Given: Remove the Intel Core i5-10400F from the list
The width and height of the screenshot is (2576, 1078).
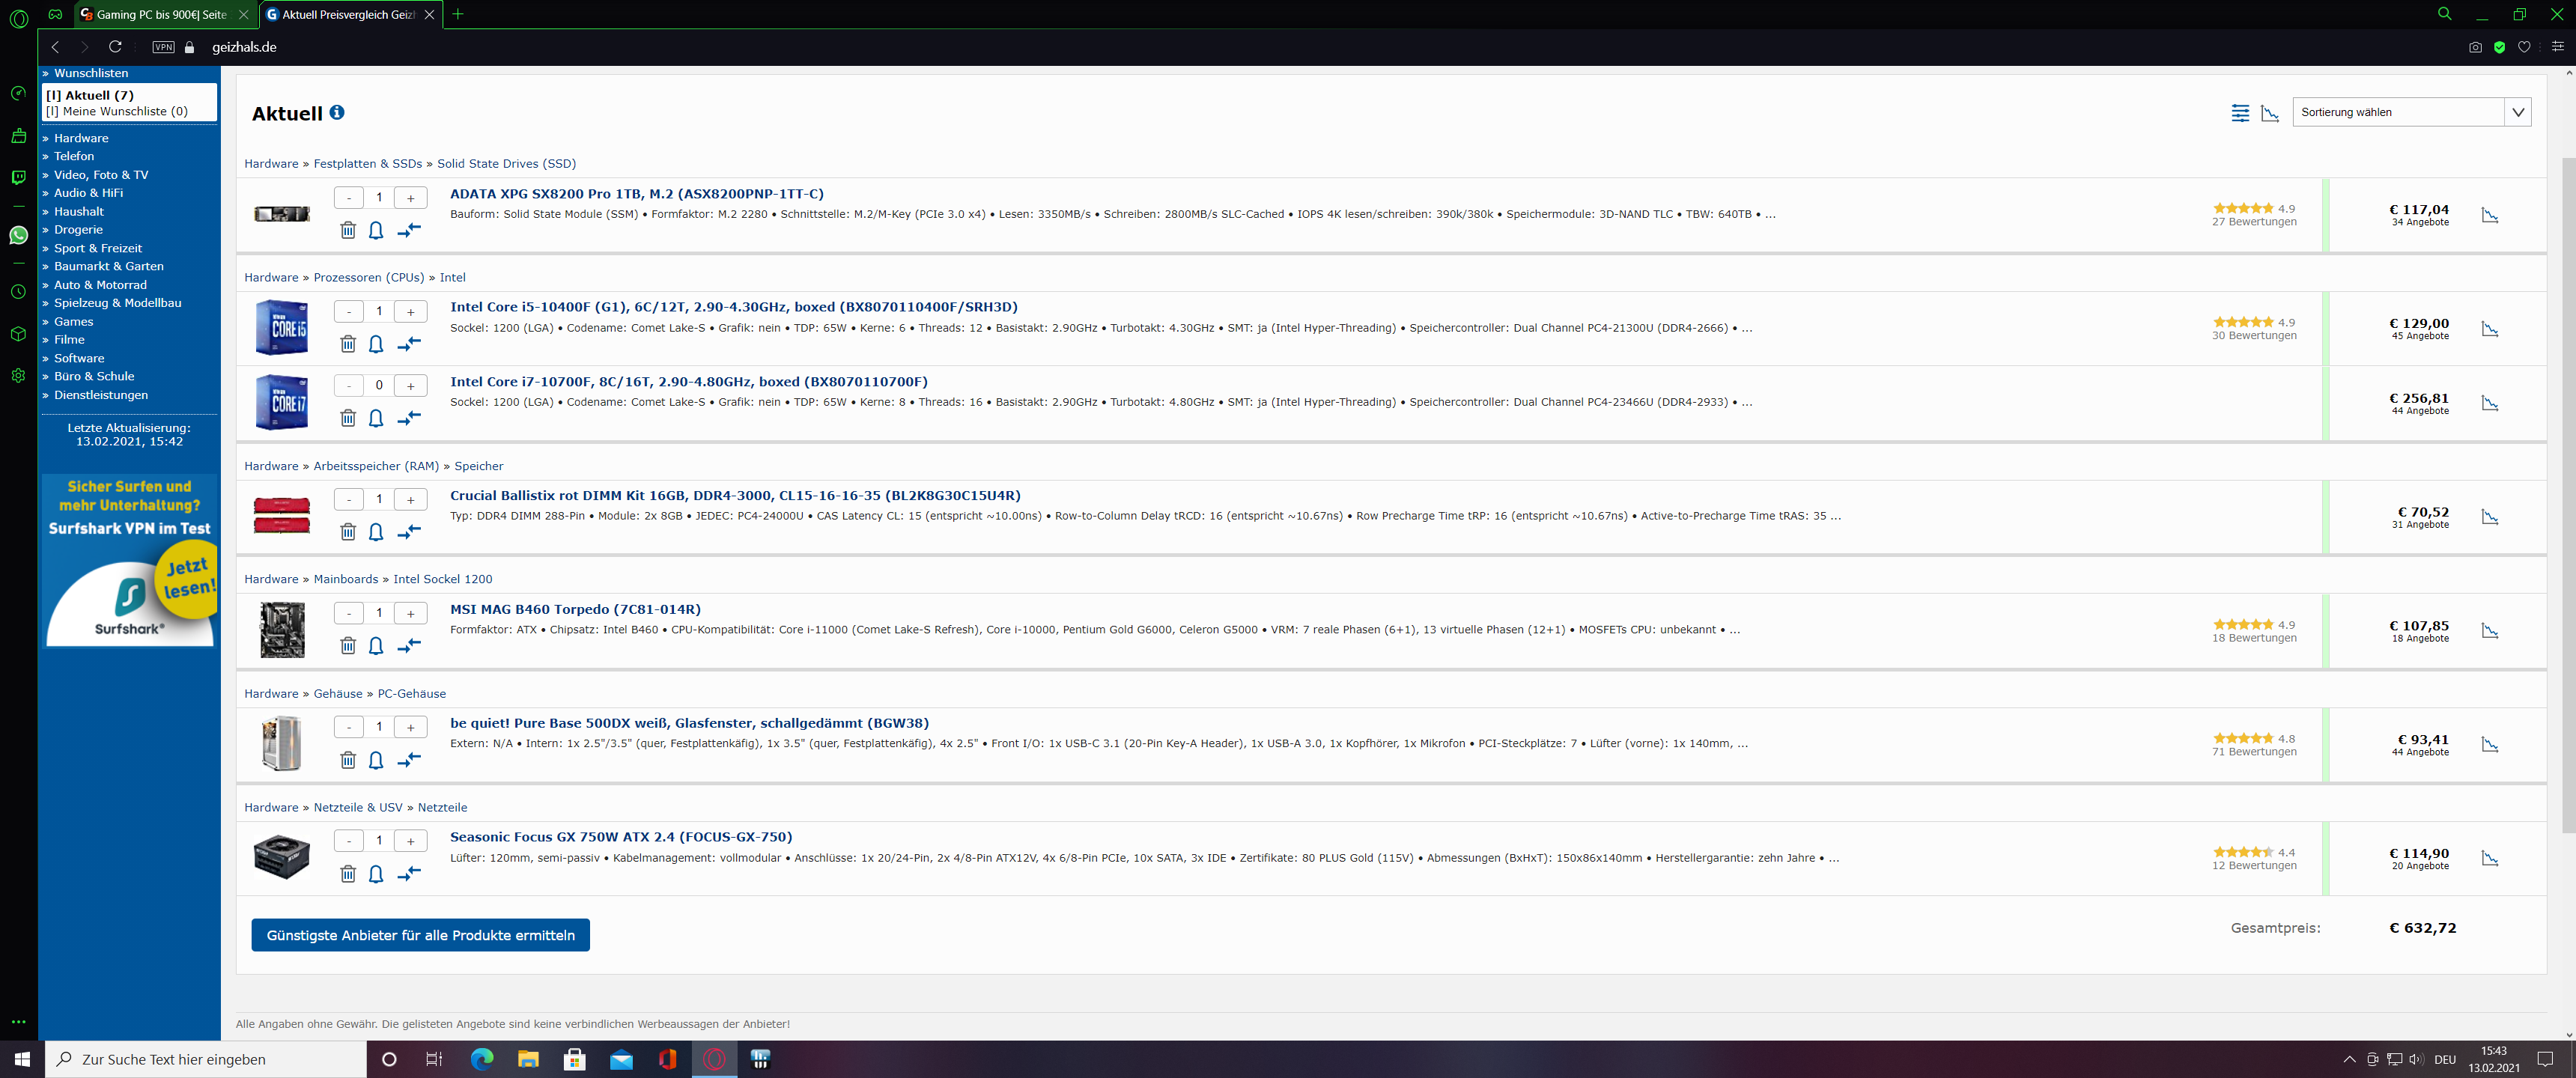Looking at the screenshot, I should coord(348,344).
